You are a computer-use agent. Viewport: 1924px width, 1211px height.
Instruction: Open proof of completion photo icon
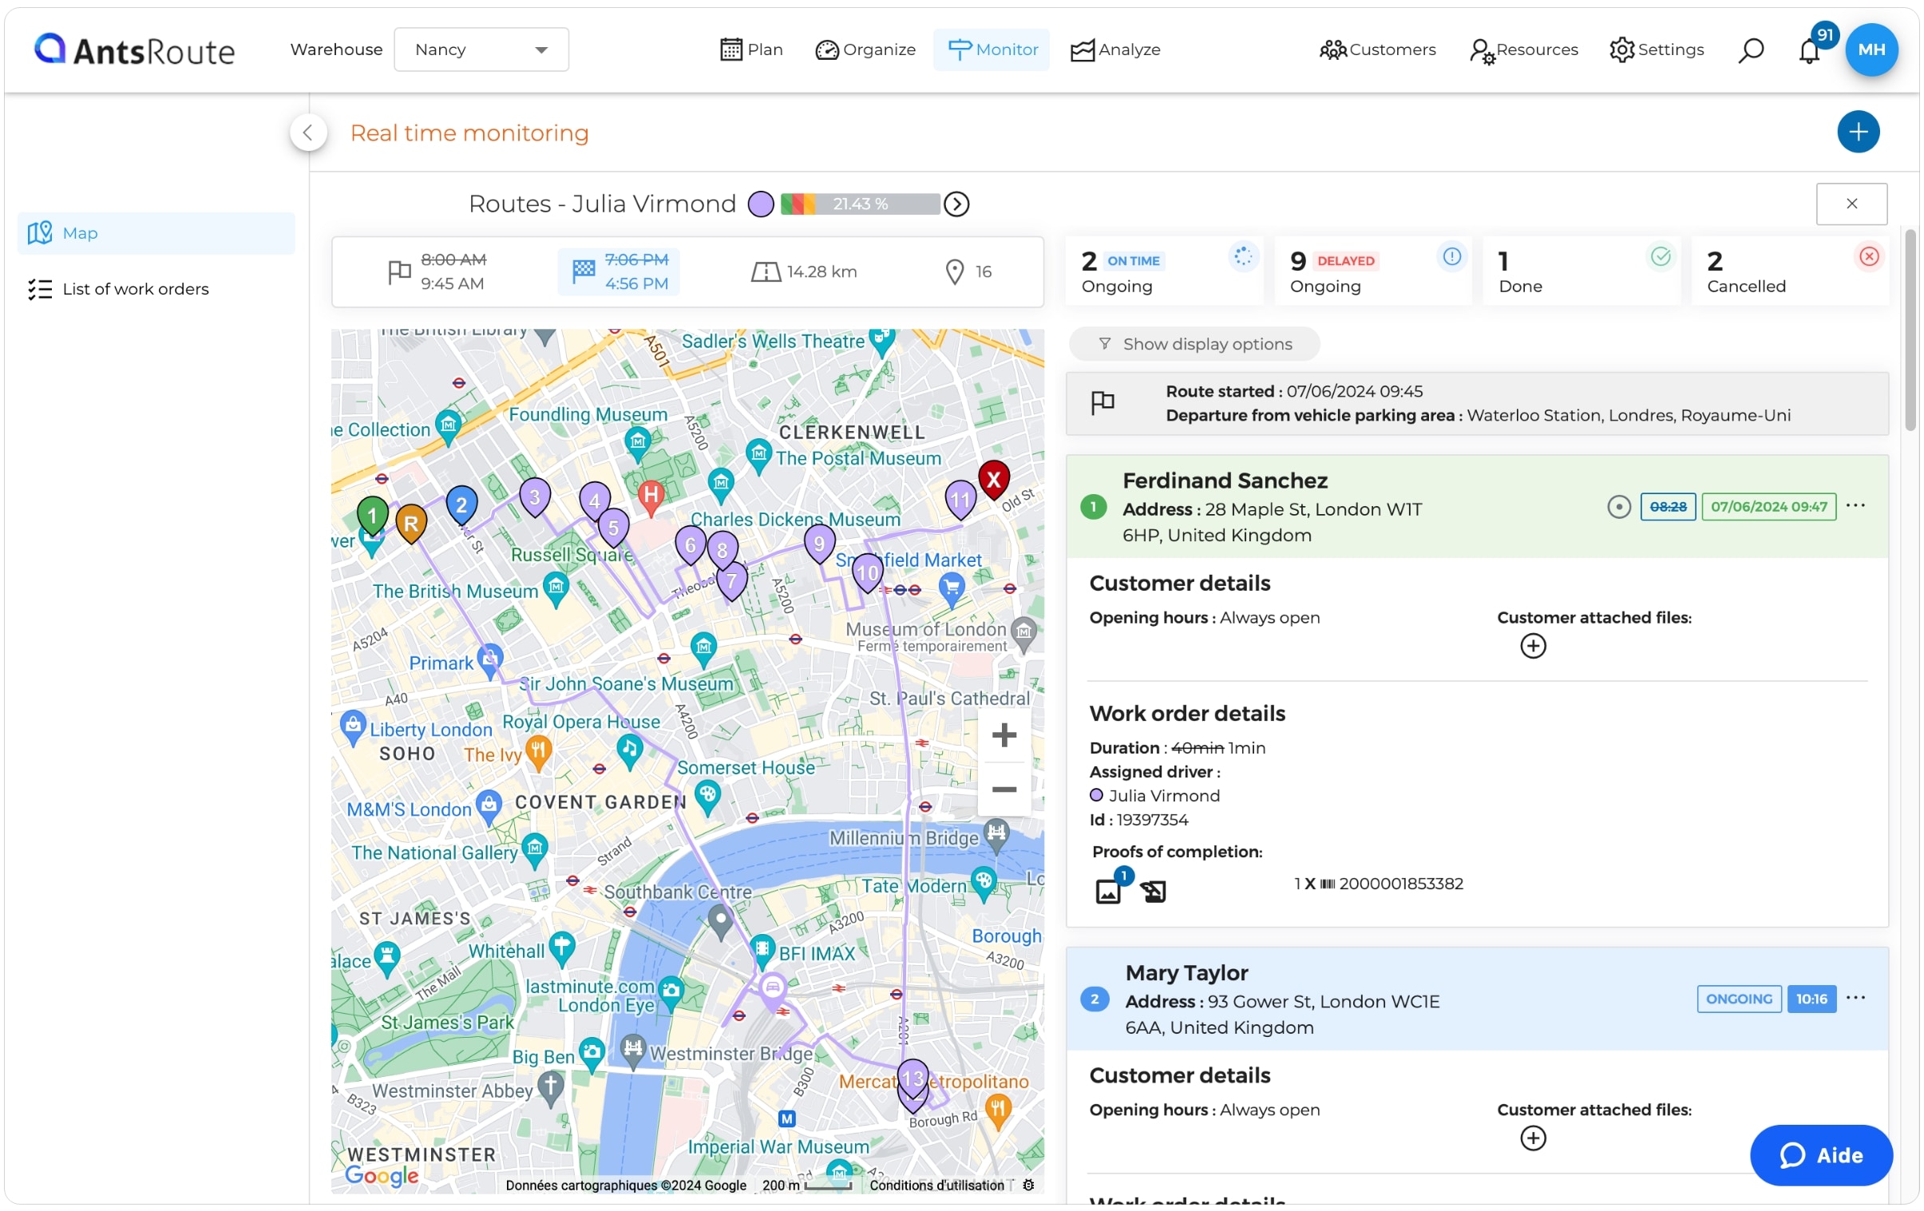coord(1107,891)
